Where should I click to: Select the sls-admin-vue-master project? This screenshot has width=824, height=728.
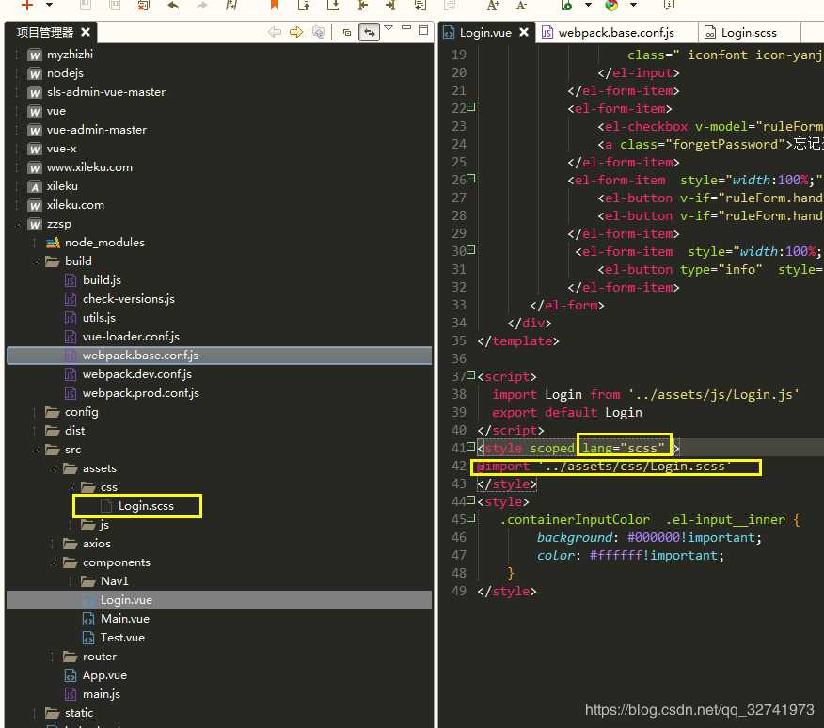click(106, 92)
